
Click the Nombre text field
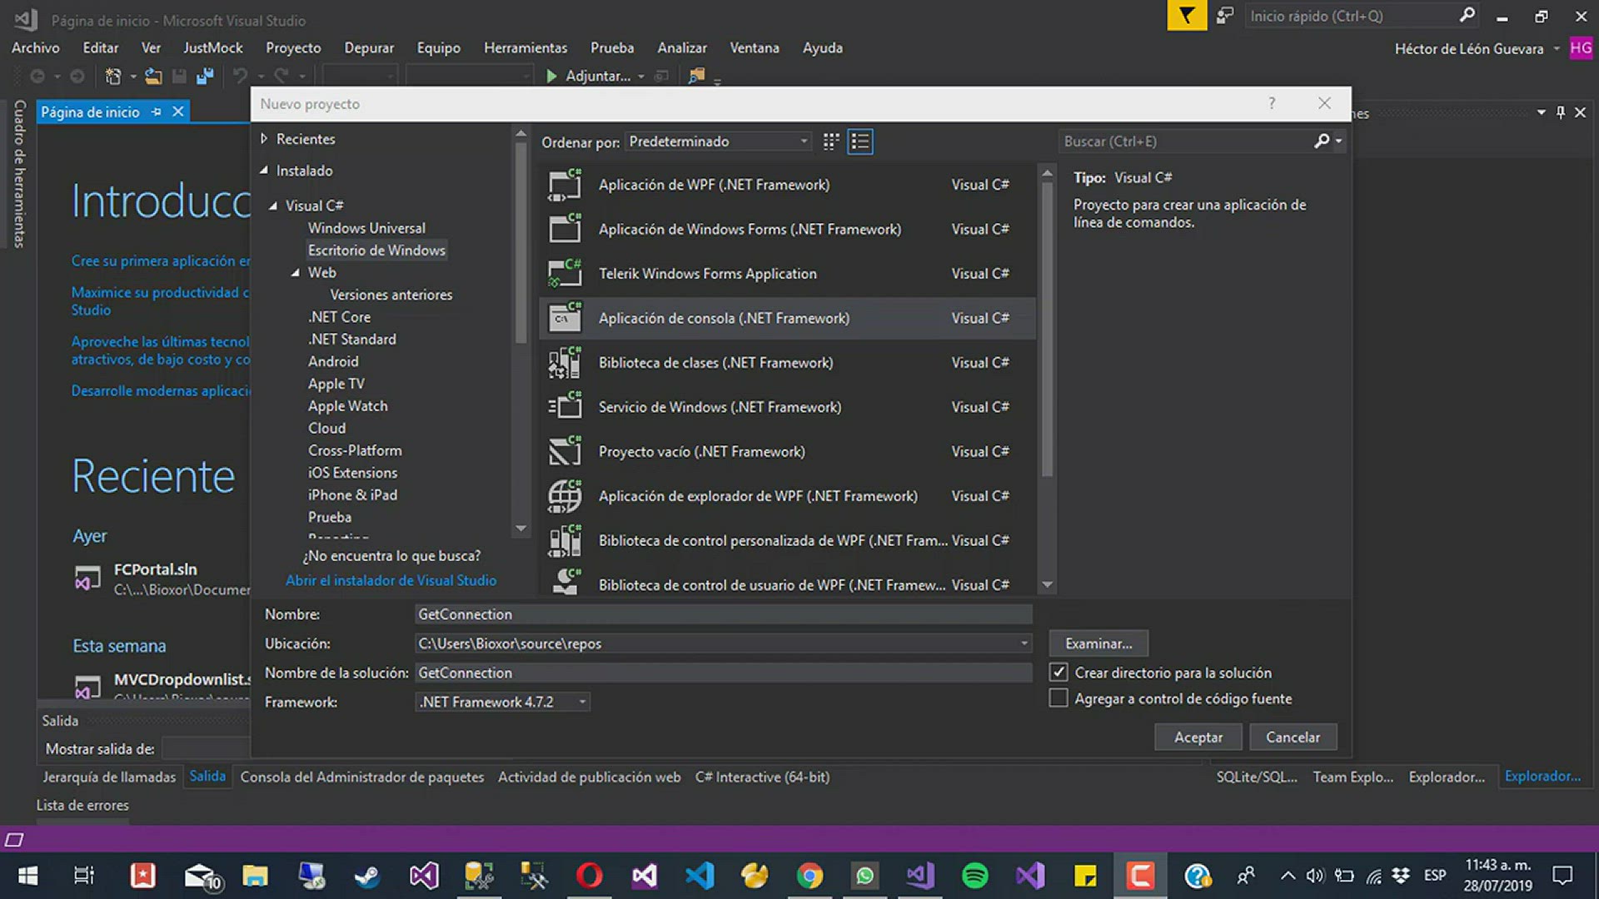723,614
